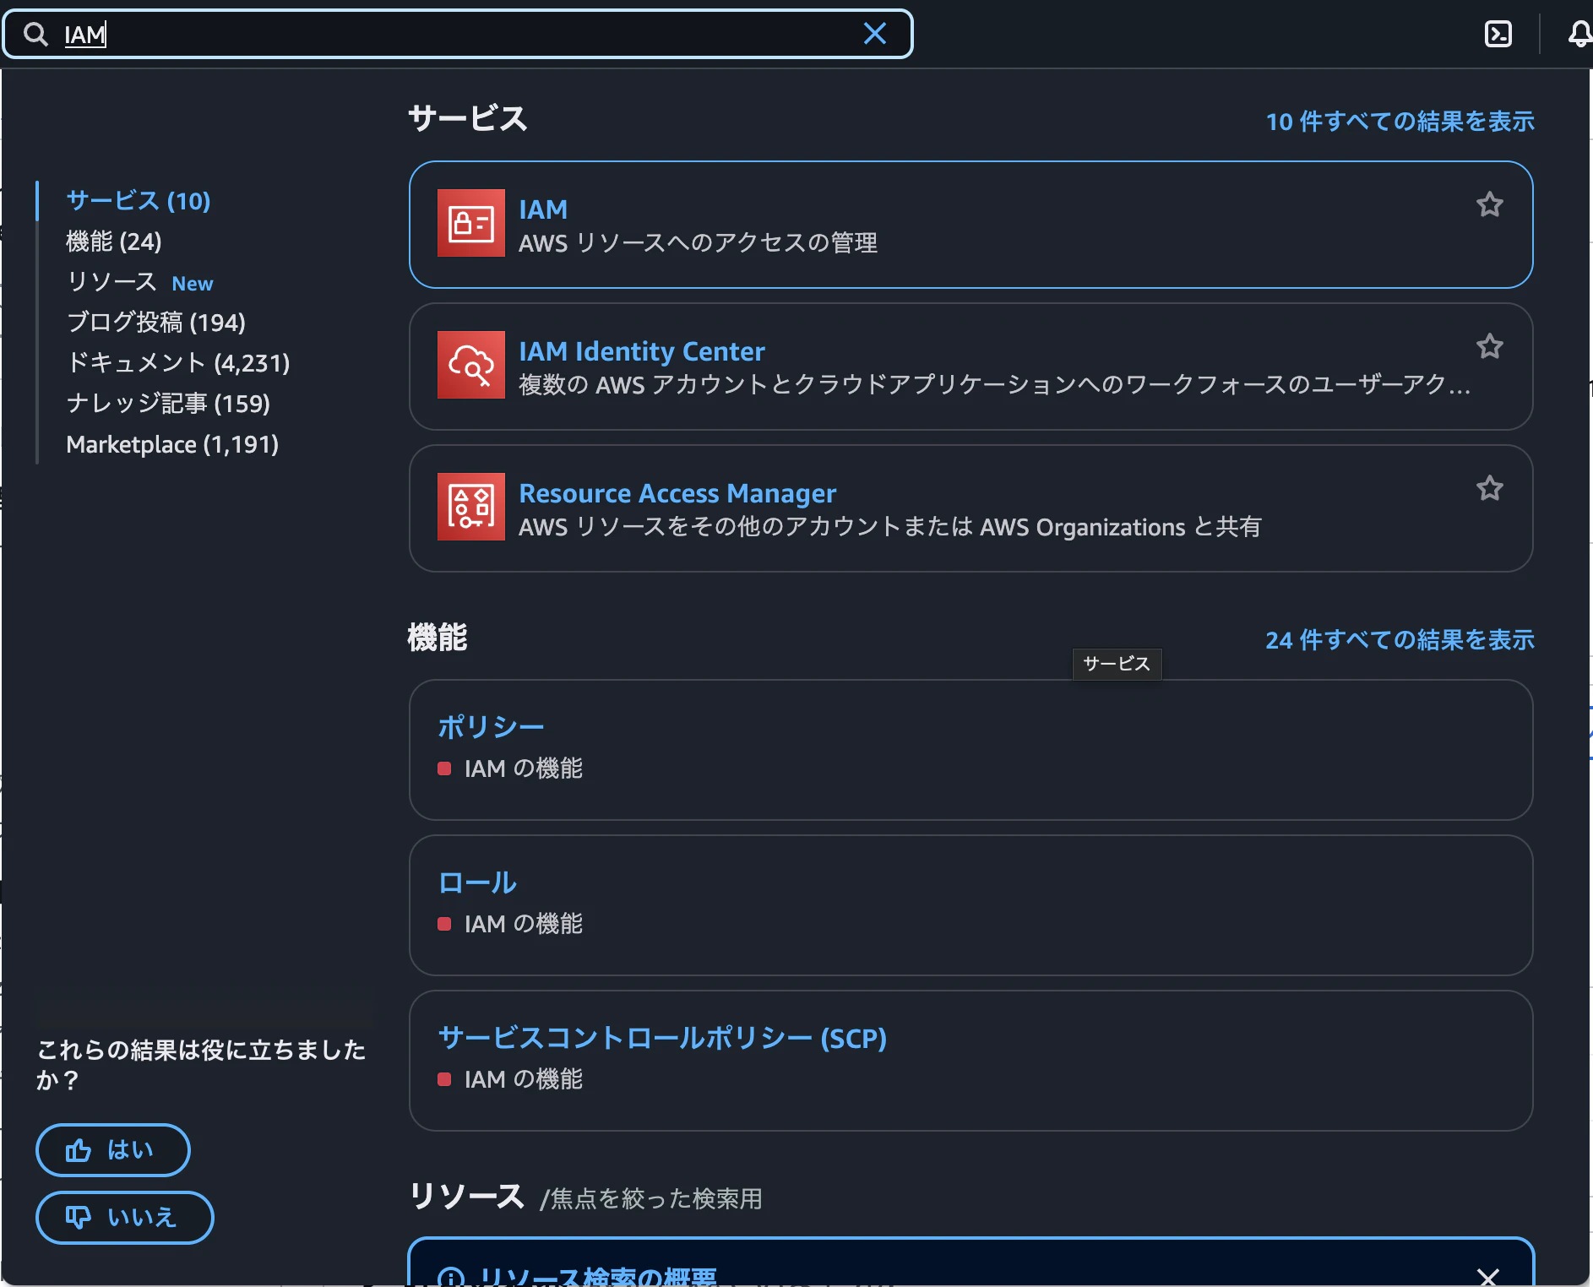This screenshot has width=1593, height=1287.
Task: Click はい to rate results helpful
Action: (x=112, y=1149)
